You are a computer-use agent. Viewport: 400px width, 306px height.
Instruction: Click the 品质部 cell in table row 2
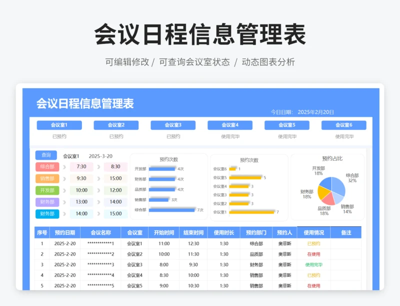[256, 254]
